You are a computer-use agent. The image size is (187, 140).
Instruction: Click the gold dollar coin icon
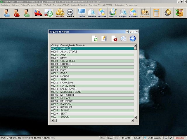pyautogui.click(x=168, y=13)
